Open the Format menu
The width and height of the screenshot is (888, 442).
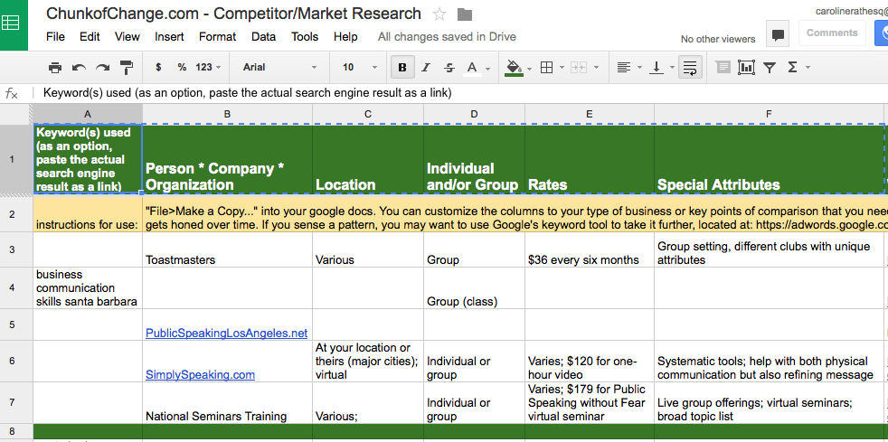(217, 37)
